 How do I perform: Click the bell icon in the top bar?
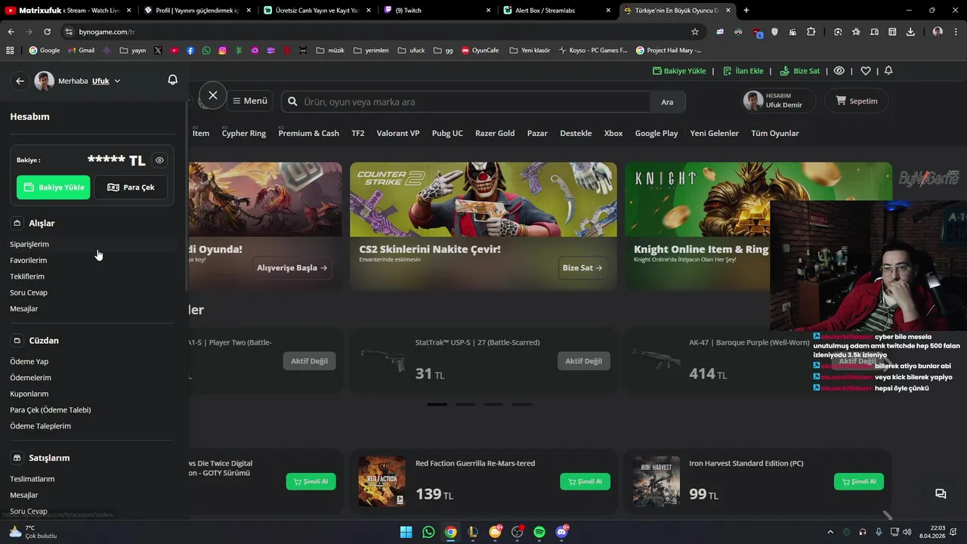tap(888, 70)
